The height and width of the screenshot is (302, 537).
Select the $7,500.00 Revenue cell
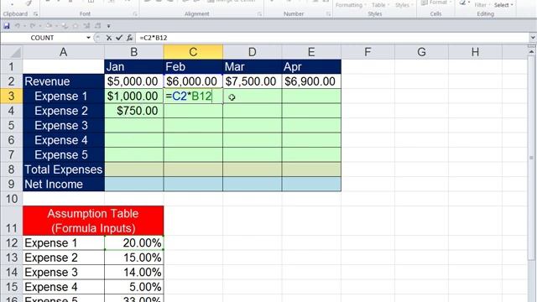tap(252, 81)
